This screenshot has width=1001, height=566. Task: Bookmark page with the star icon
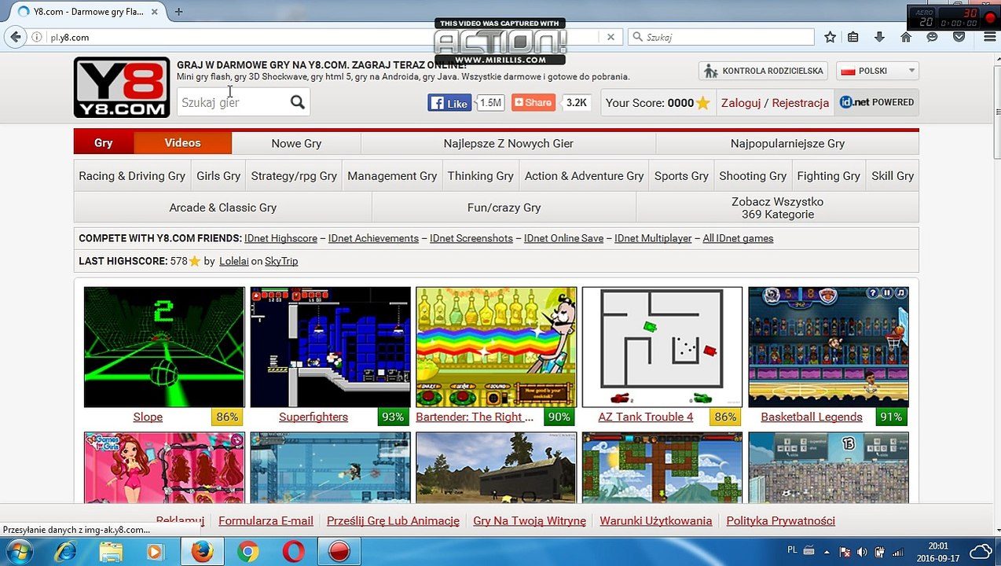[x=830, y=37]
